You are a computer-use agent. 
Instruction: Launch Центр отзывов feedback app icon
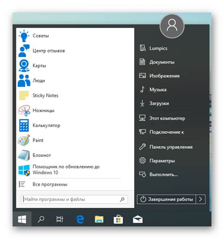[24, 51]
